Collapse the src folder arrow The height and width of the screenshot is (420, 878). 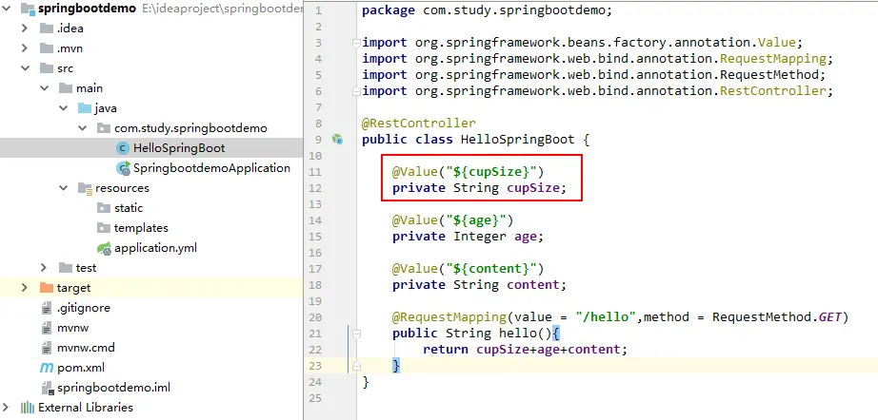click(x=25, y=68)
